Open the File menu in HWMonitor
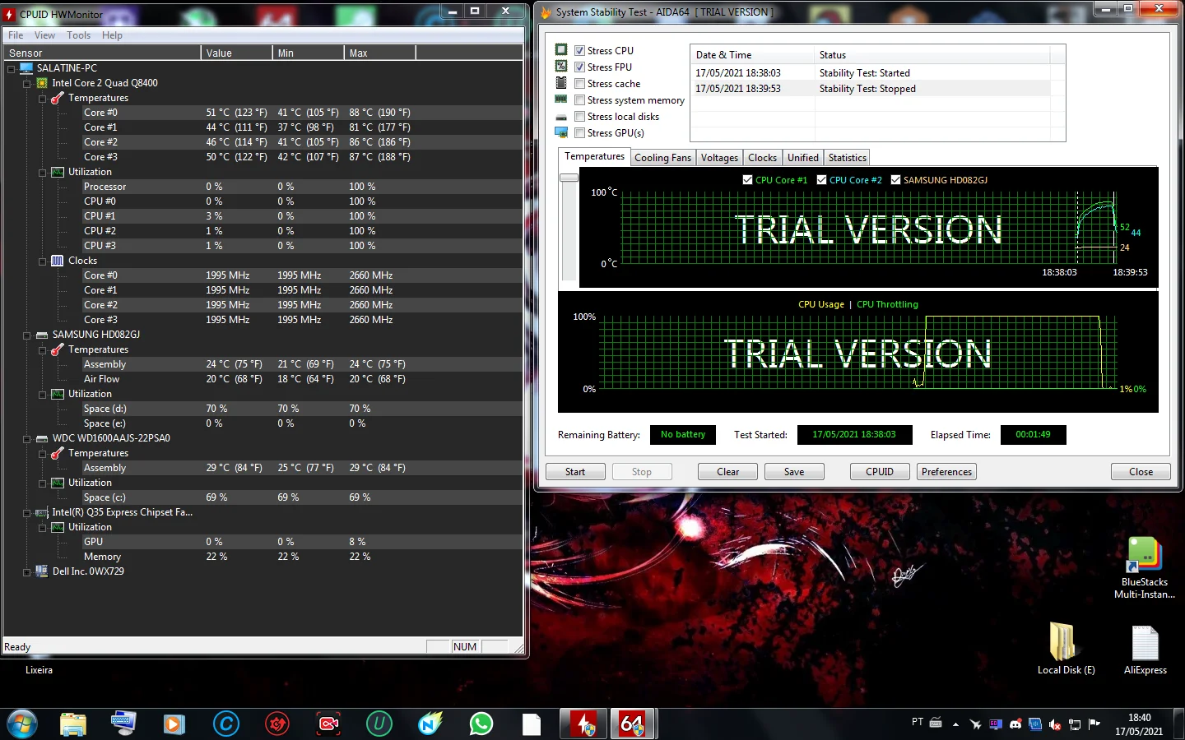 click(16, 35)
